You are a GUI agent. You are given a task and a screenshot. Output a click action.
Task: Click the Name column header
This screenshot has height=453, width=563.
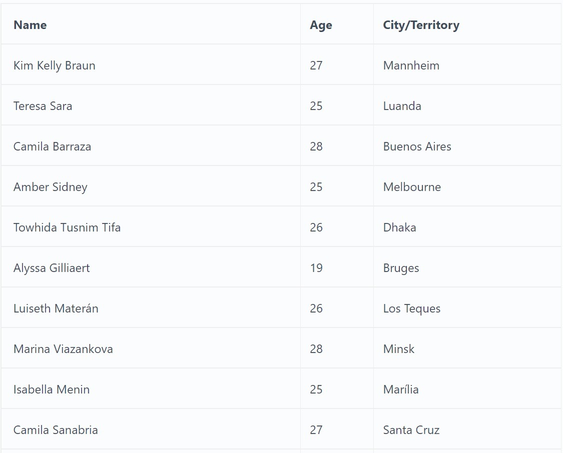(30, 25)
